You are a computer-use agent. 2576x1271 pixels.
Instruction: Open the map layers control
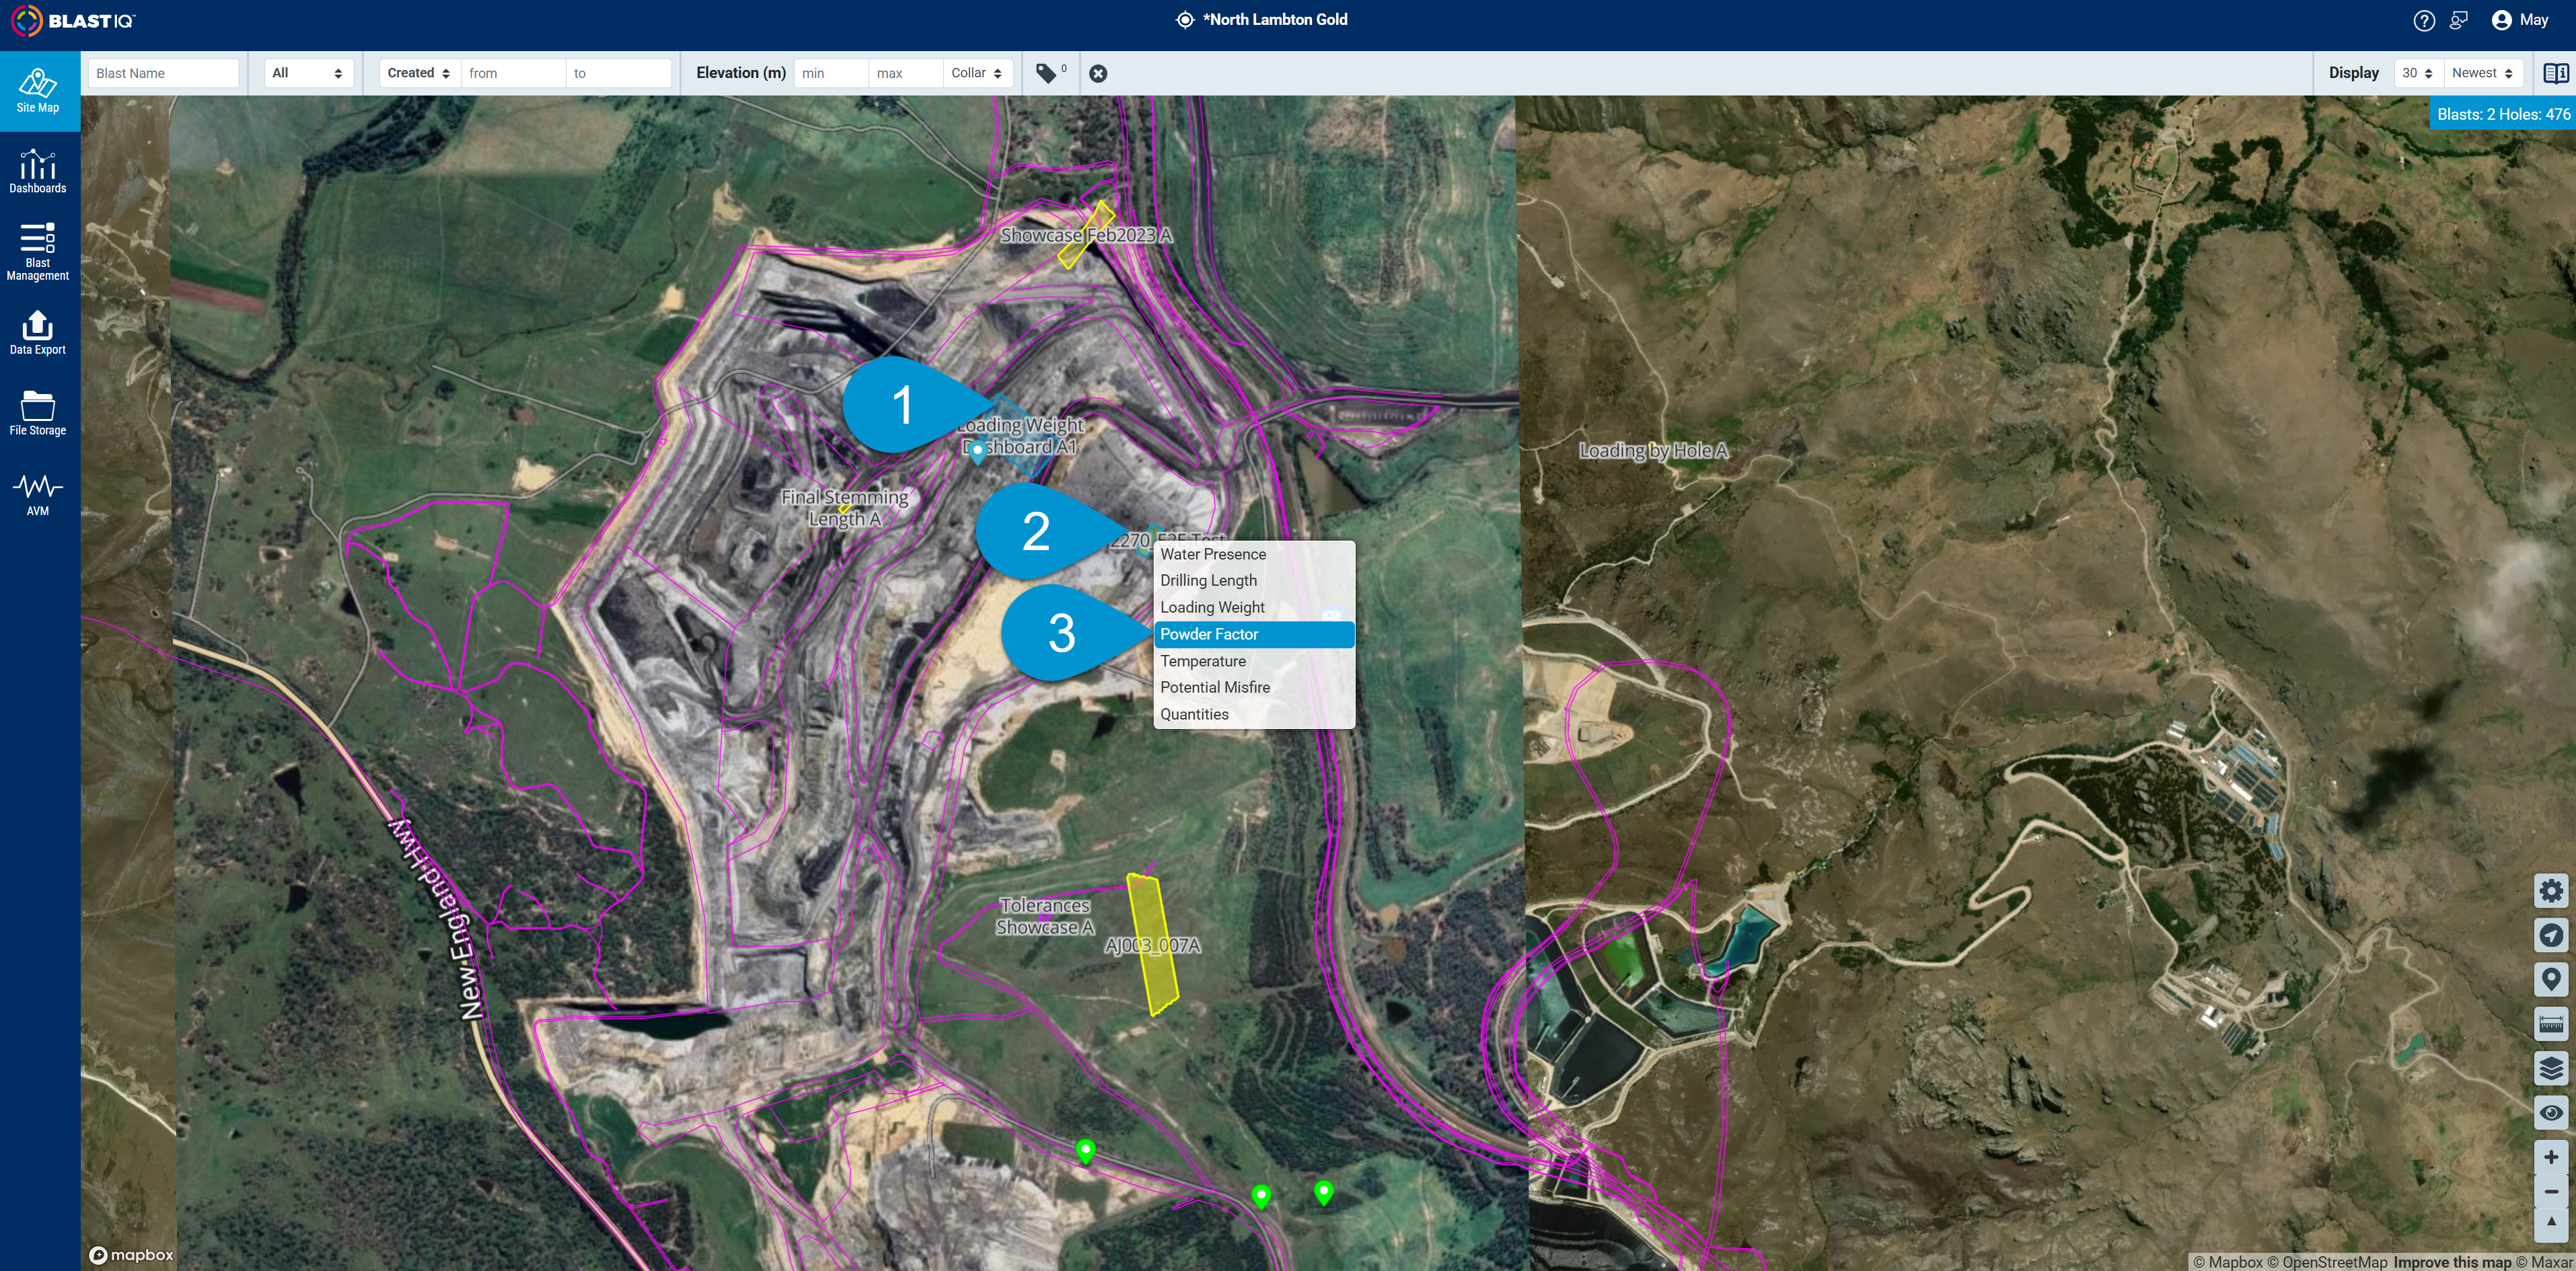point(2551,1068)
